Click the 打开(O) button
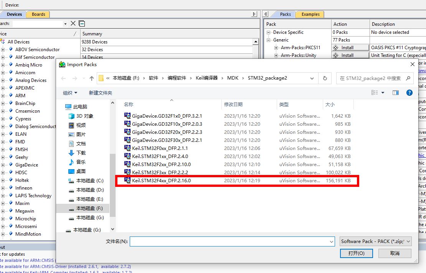Screen dimensions: 426x273 tap(357, 253)
